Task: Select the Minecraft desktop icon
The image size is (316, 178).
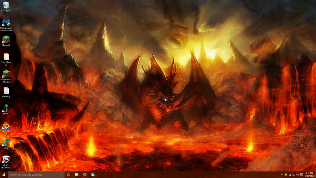Action: 6,41
